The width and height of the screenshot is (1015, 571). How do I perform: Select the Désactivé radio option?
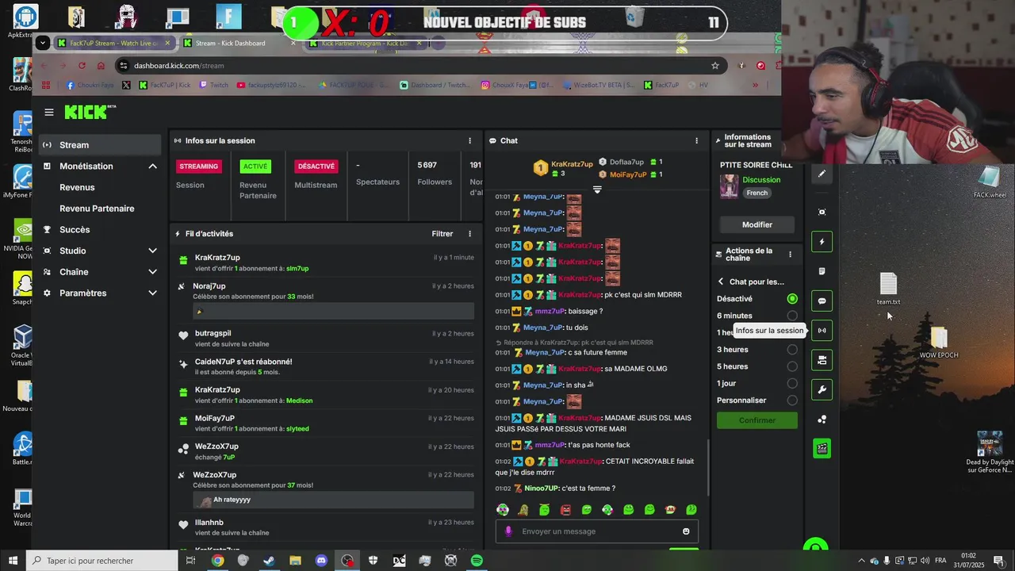coord(792,299)
